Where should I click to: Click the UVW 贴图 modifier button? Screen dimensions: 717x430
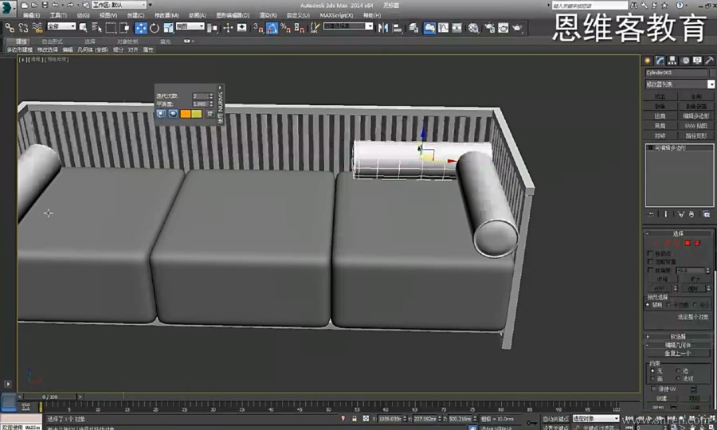pyautogui.click(x=696, y=125)
